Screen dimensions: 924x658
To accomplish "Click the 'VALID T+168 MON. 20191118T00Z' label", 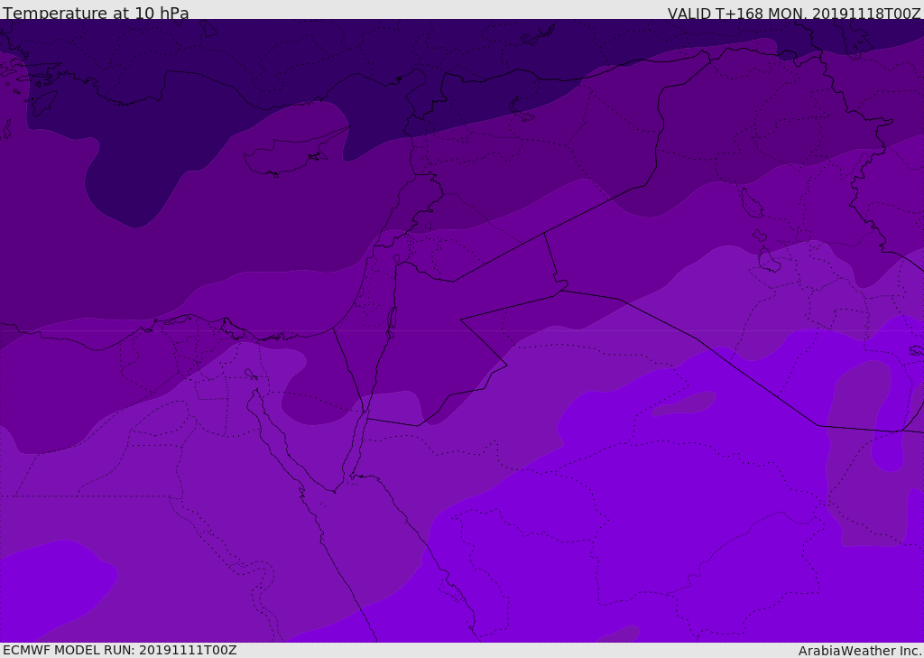I will tap(794, 13).
